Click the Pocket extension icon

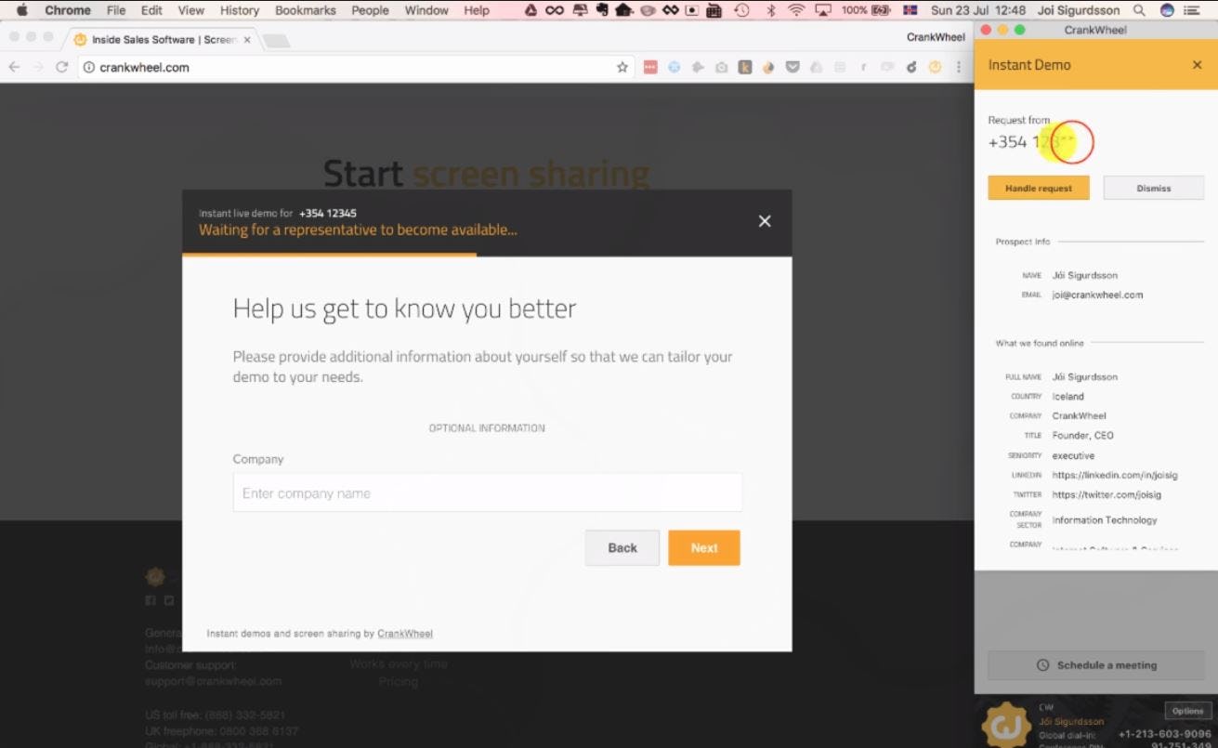pyautogui.click(x=792, y=67)
